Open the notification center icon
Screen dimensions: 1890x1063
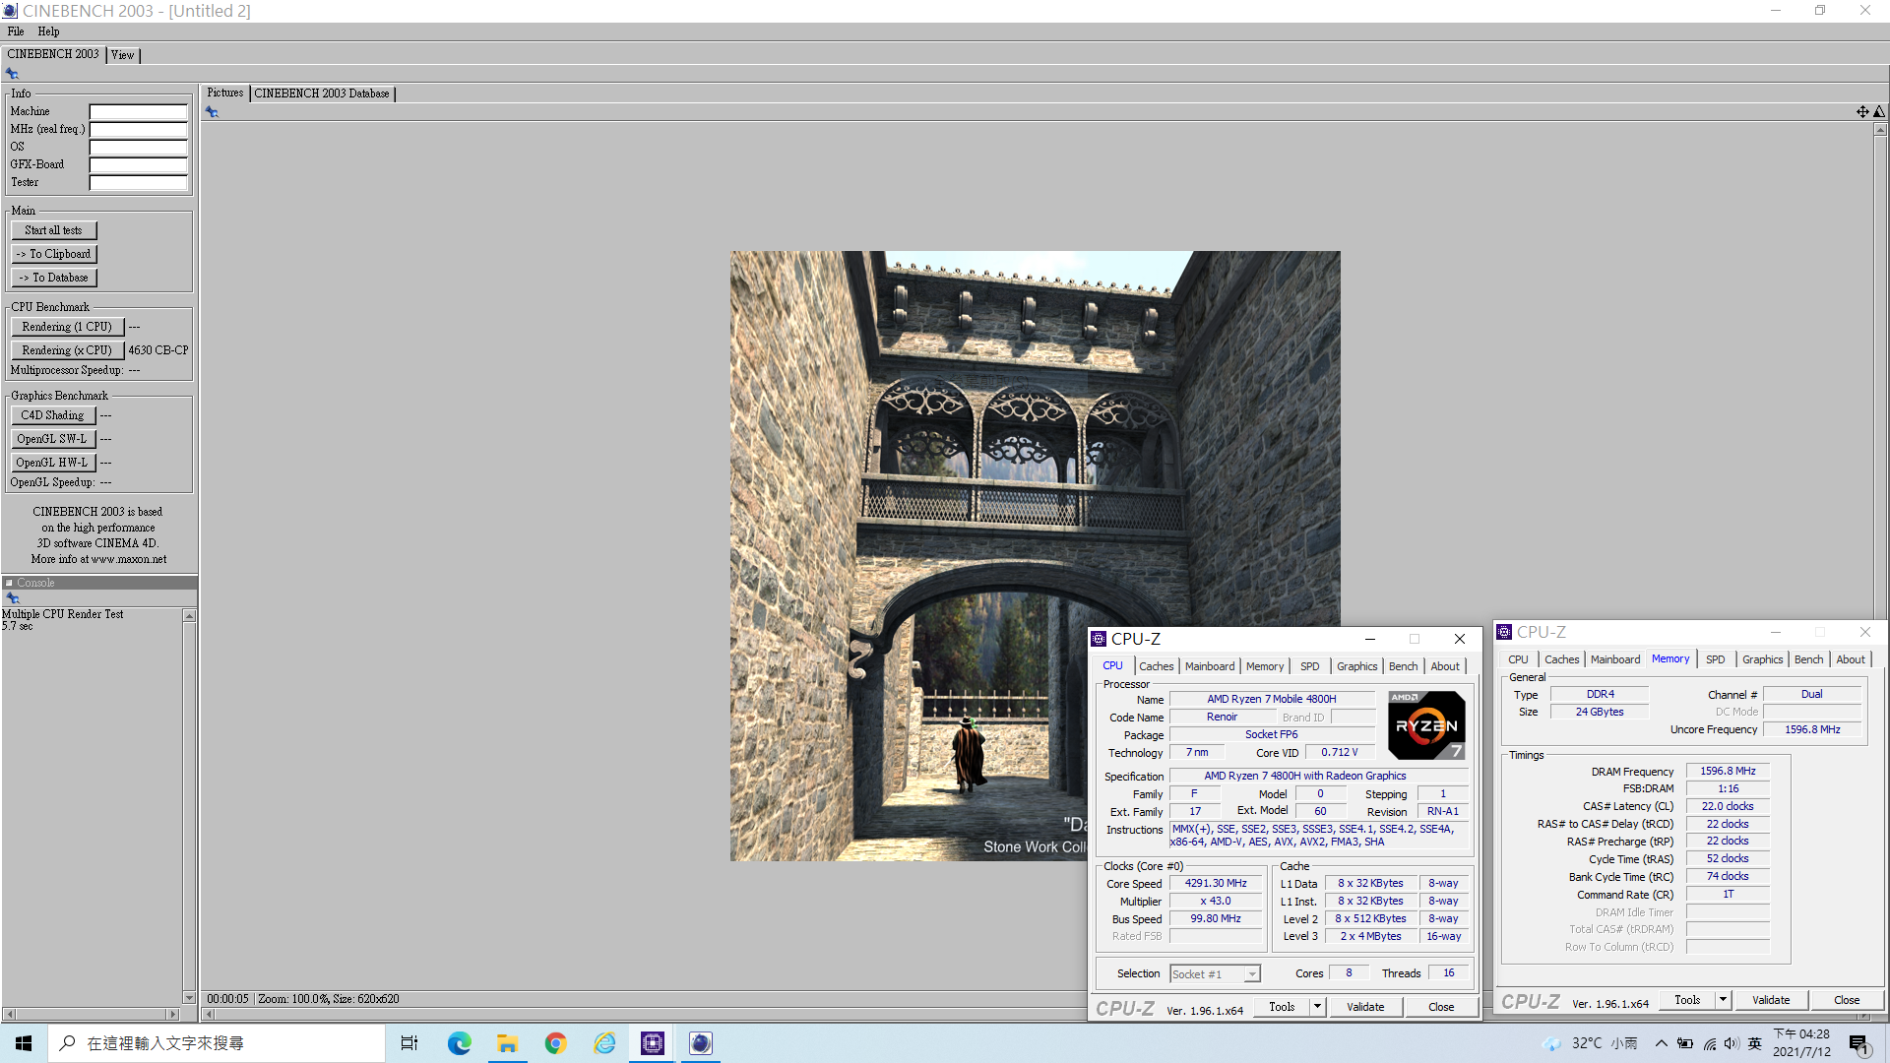click(1858, 1043)
